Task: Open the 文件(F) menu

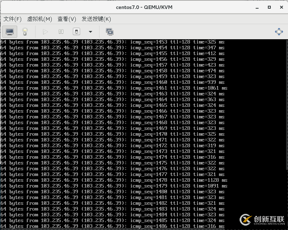Action: (13, 19)
